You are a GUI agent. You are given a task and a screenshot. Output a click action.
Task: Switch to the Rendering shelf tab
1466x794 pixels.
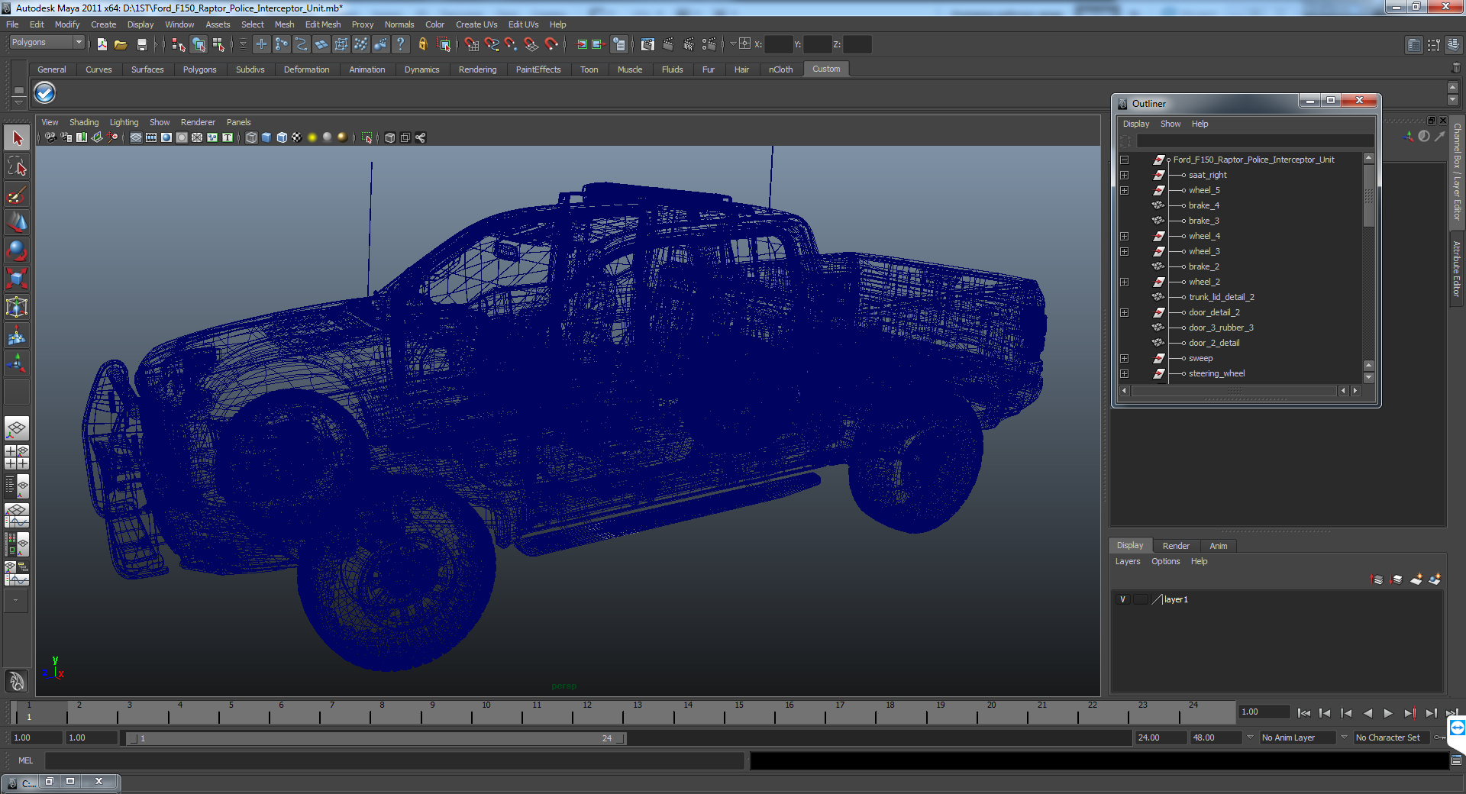477,69
